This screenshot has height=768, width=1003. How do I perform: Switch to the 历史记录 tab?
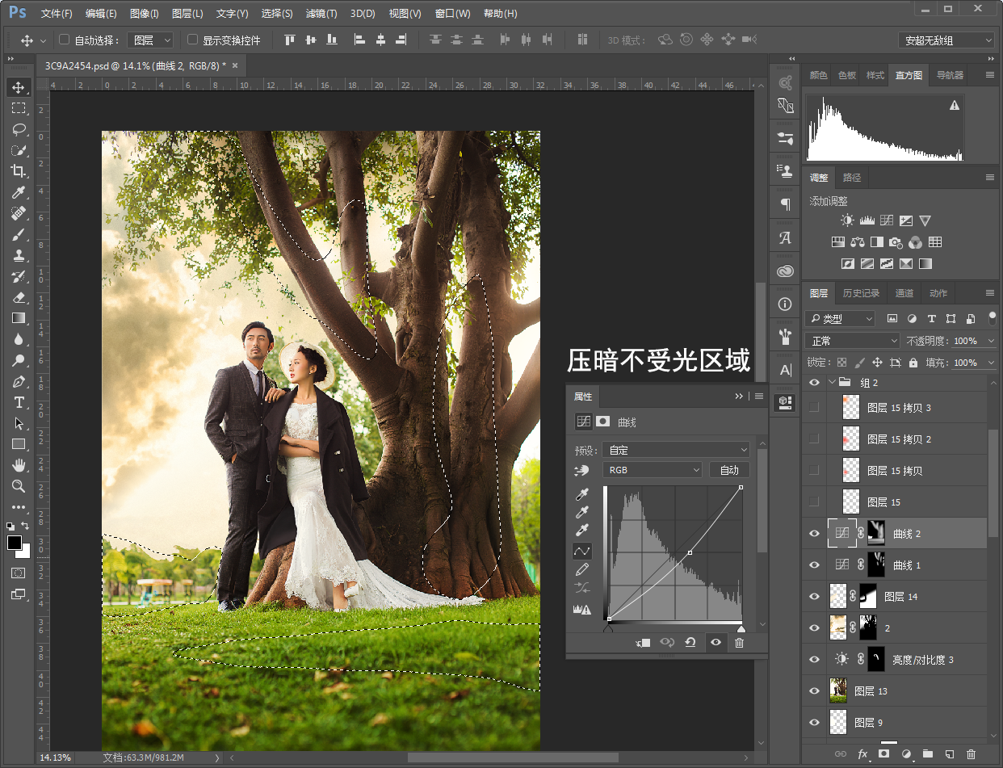[861, 293]
